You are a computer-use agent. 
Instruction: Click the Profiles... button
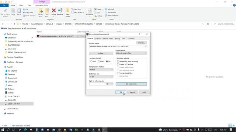pos(101,53)
